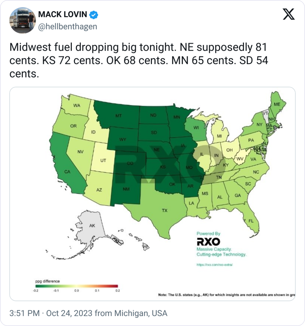Click the blue verified badge

[94, 14]
